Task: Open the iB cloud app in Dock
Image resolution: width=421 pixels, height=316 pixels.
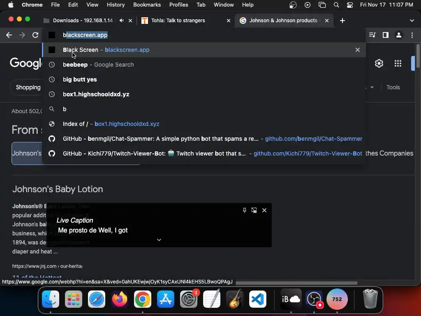Action: [291, 299]
